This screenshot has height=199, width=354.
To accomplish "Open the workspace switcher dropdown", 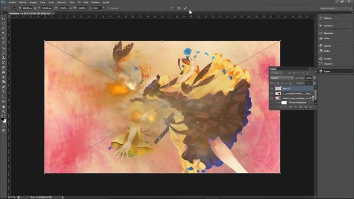I will click(x=336, y=8).
